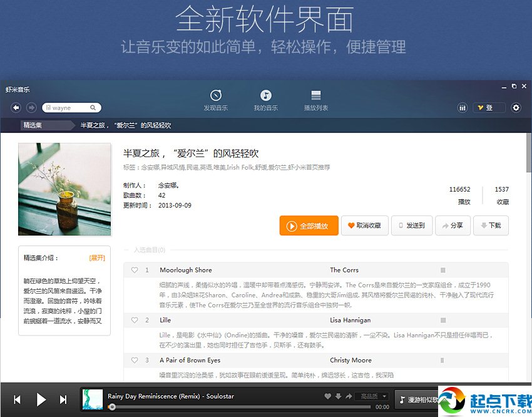Favorite A Pair of Brown Eyes

click(x=135, y=361)
